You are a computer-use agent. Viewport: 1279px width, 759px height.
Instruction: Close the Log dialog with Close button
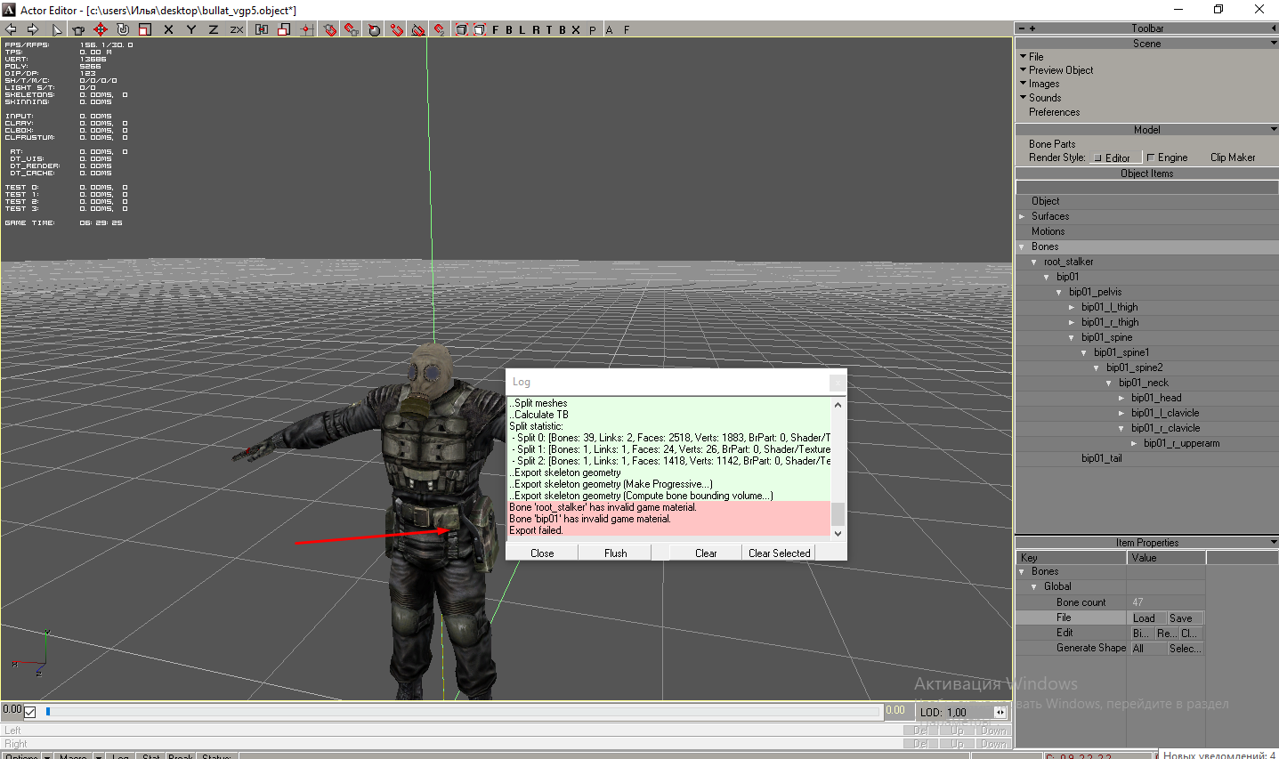coord(542,553)
